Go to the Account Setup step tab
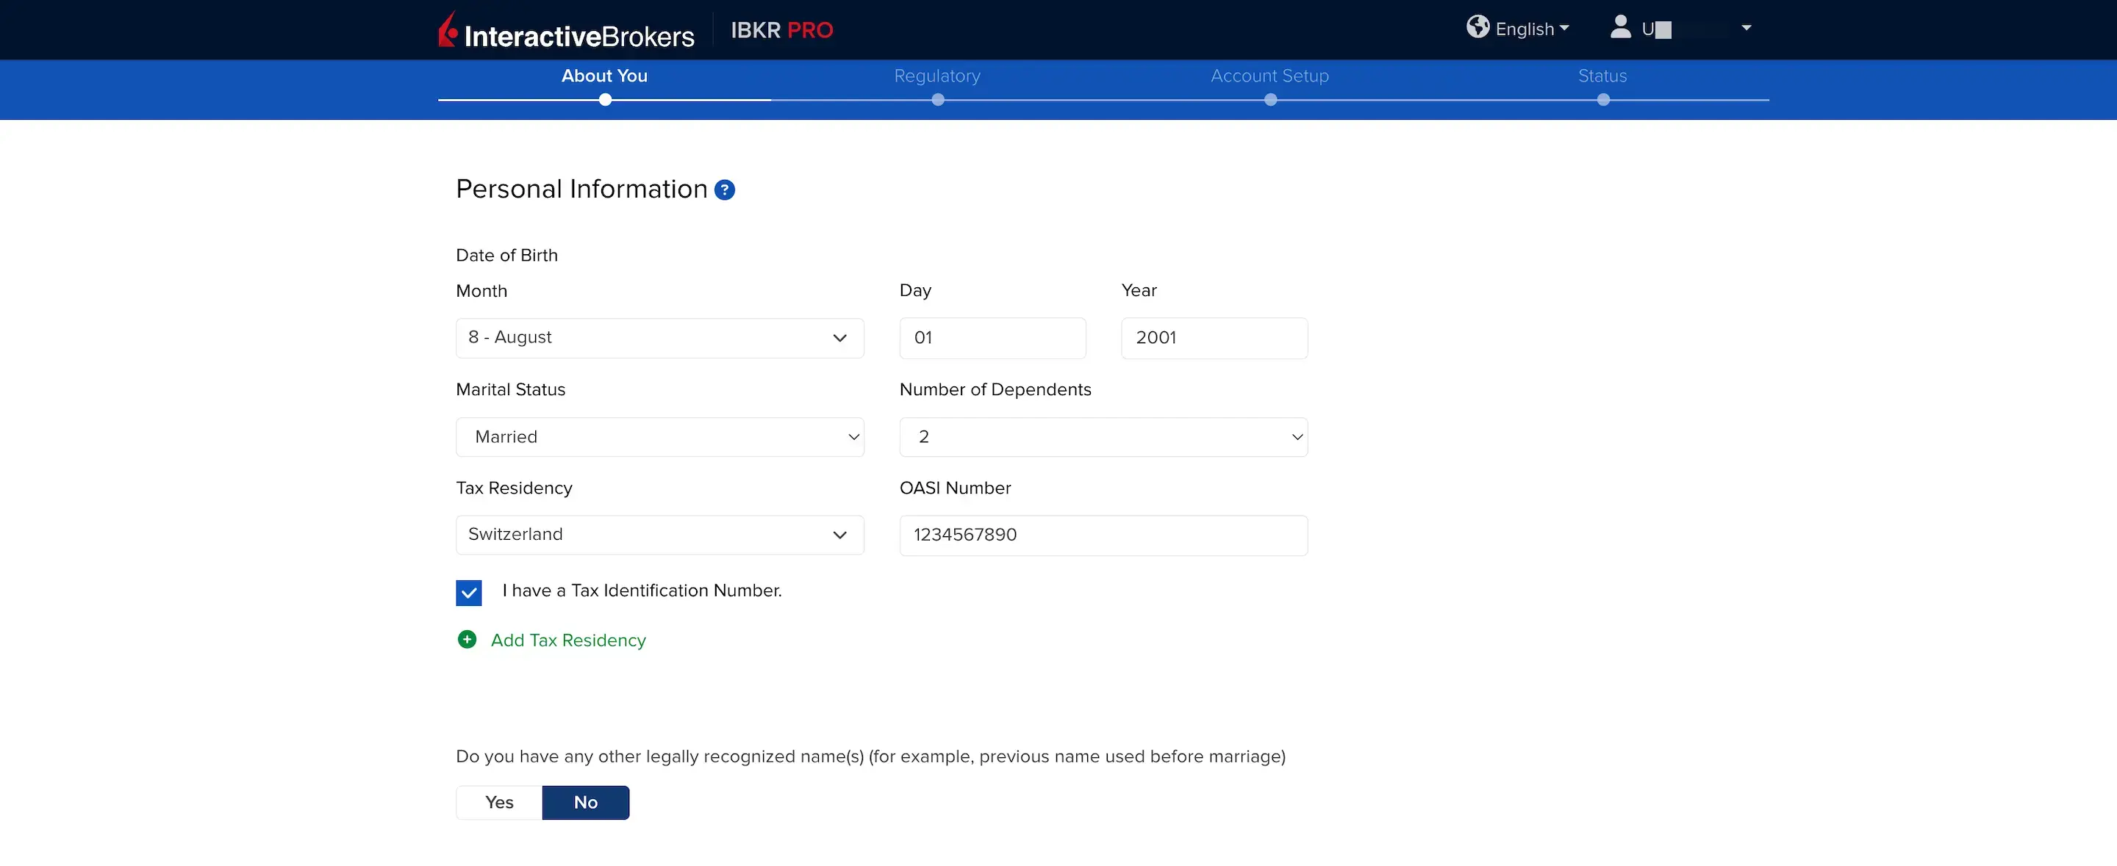Screen dimensions: 2117x866 click(x=1269, y=76)
